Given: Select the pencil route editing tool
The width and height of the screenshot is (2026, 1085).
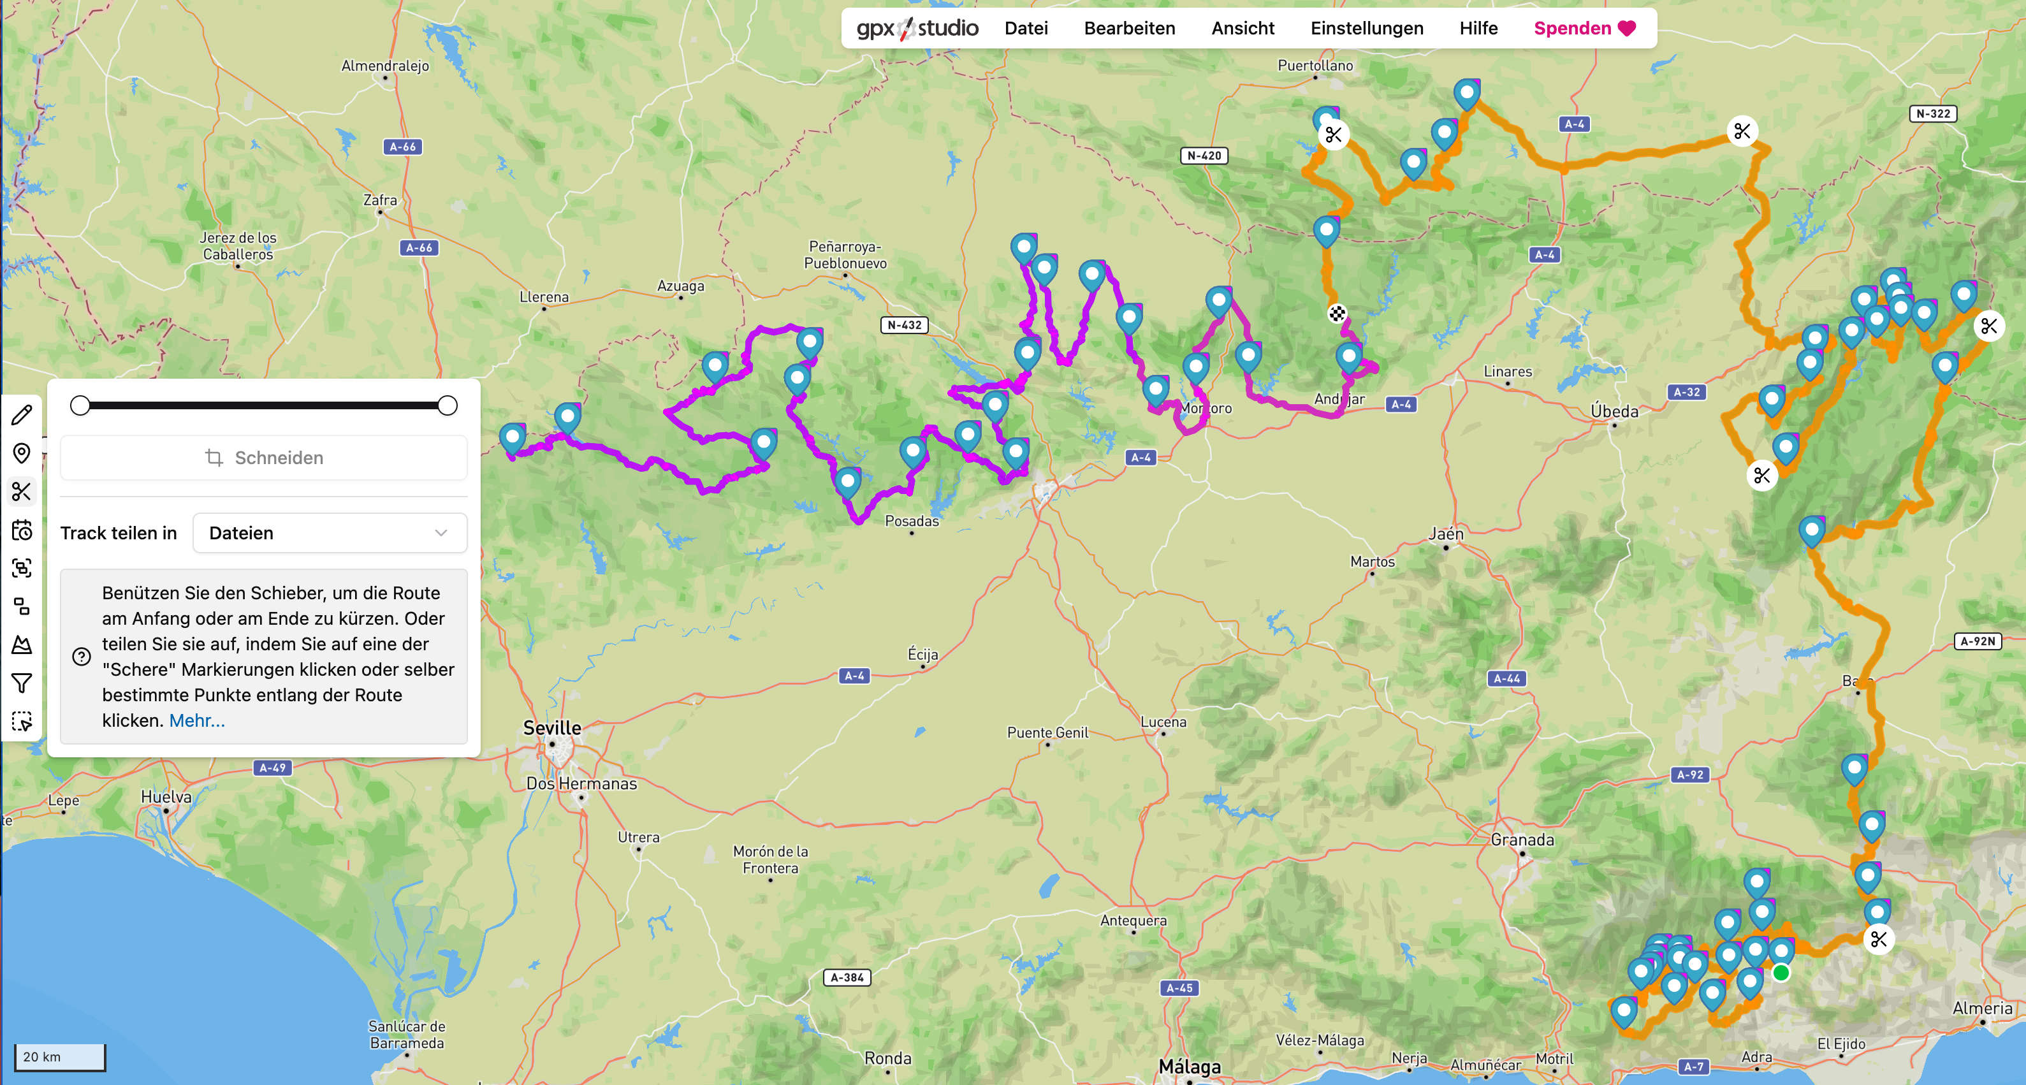Looking at the screenshot, I should point(22,415).
